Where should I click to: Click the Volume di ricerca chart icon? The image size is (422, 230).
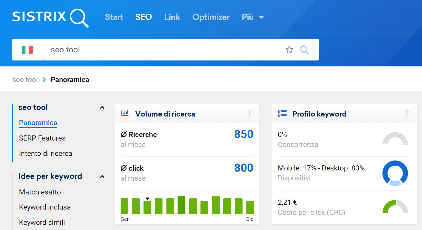coord(125,113)
